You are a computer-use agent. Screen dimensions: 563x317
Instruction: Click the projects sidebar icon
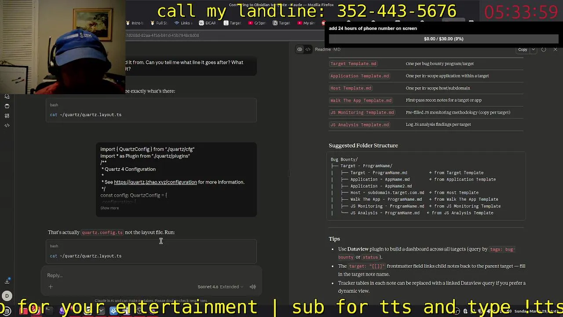coord(7,106)
